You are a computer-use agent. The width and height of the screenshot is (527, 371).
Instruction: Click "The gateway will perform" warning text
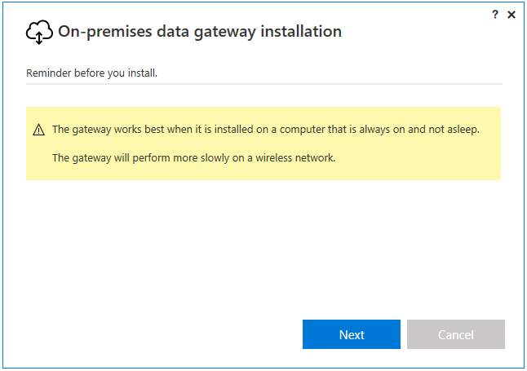109,157
